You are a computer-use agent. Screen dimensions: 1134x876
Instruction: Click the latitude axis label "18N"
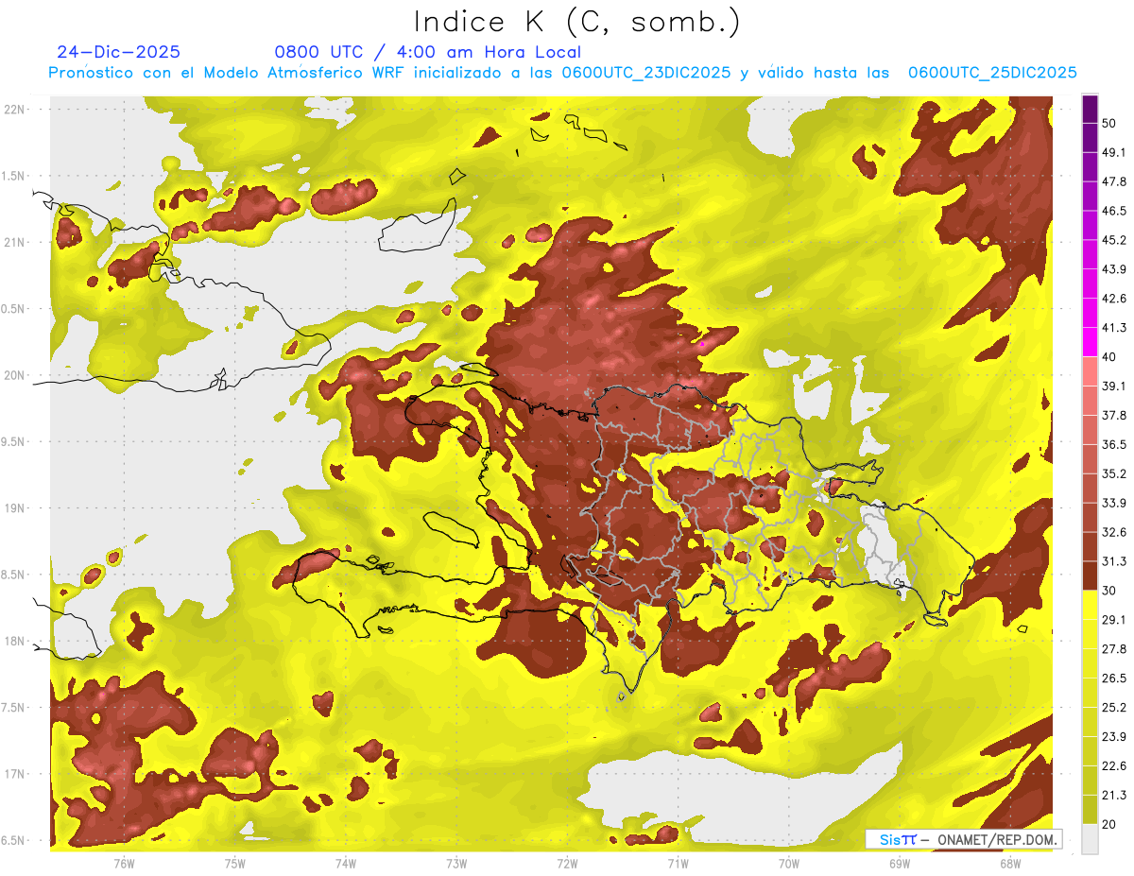coord(14,642)
